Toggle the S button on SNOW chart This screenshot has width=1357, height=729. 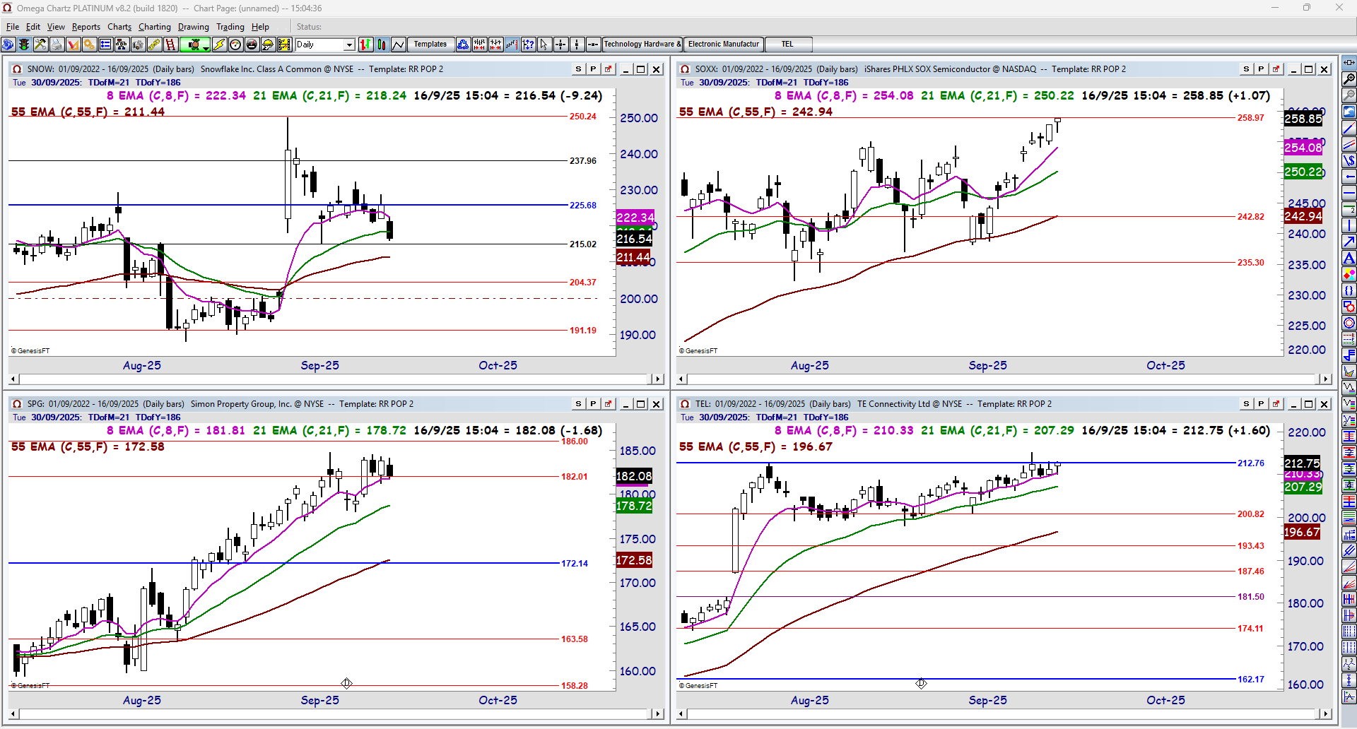(x=579, y=69)
